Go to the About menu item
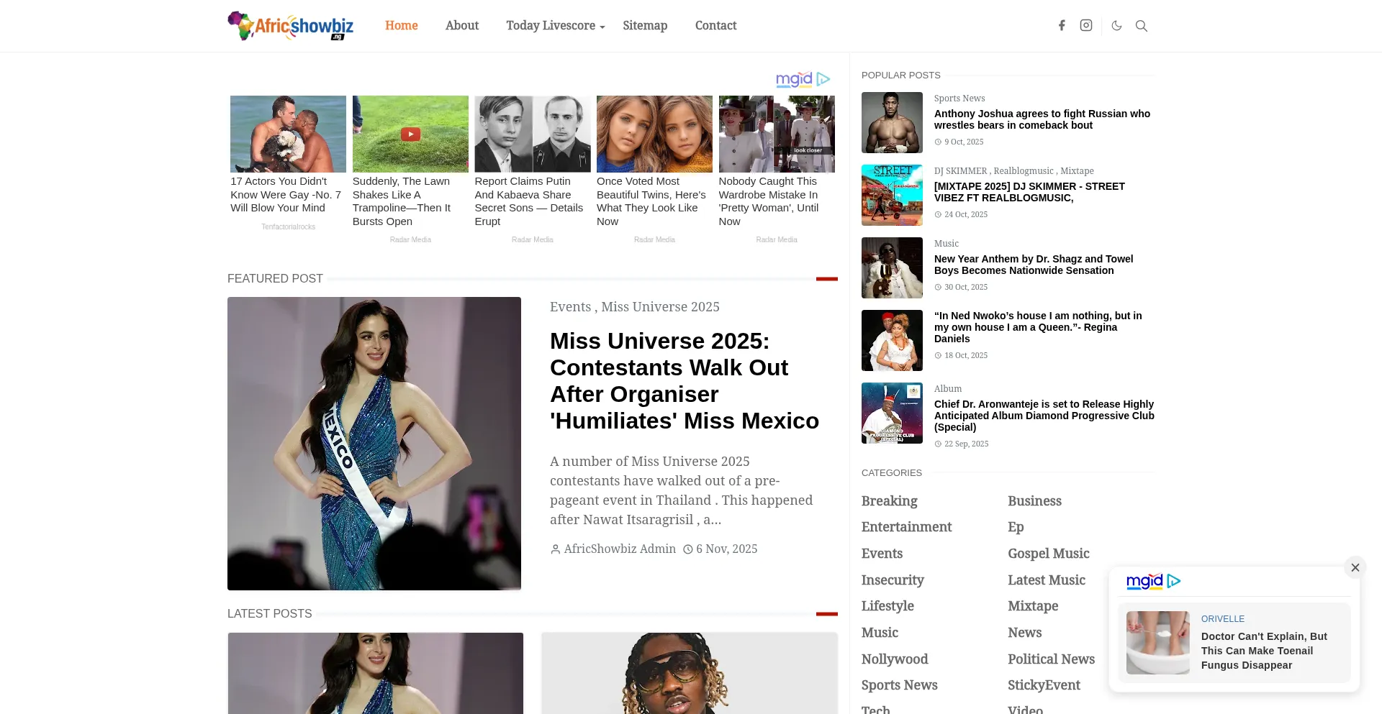The image size is (1382, 714). (461, 26)
